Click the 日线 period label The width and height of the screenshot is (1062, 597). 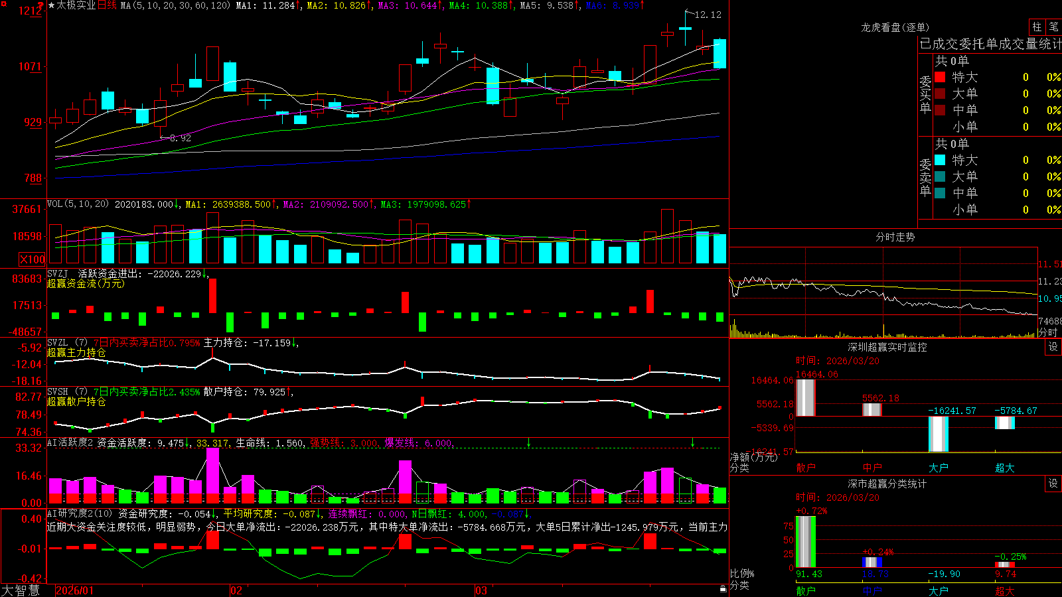point(107,5)
